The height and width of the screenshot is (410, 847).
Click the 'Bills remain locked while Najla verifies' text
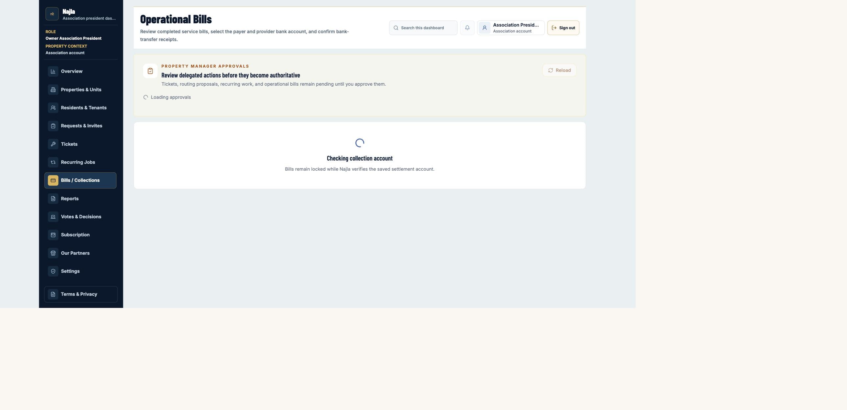[359, 169]
